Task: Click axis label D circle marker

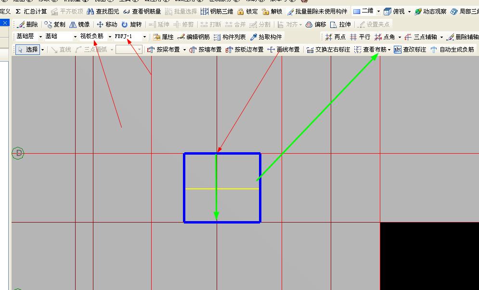Action: (18, 153)
